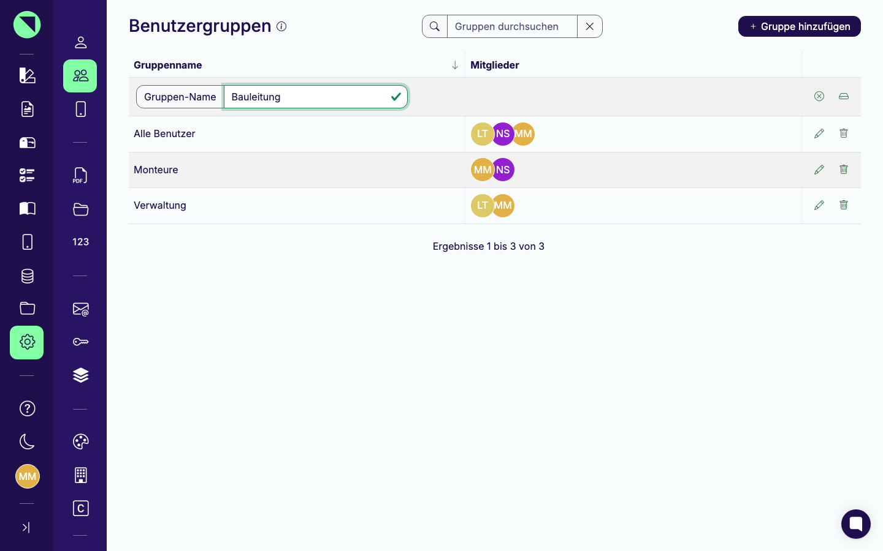Screen dimensions: 883x551
Task: Edit the Verwaltung group
Action: (819, 205)
